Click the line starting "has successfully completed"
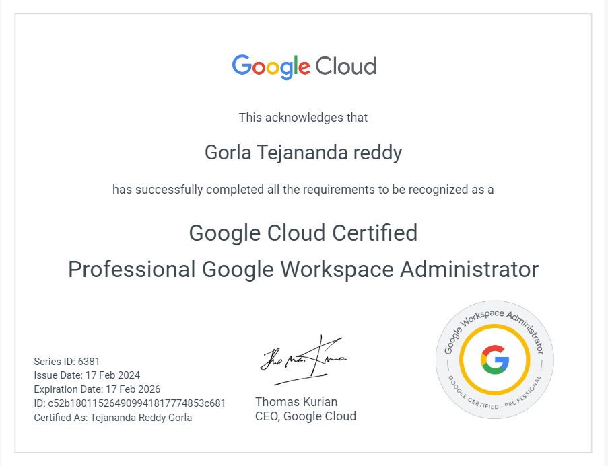This screenshot has width=608, height=466. (x=303, y=190)
